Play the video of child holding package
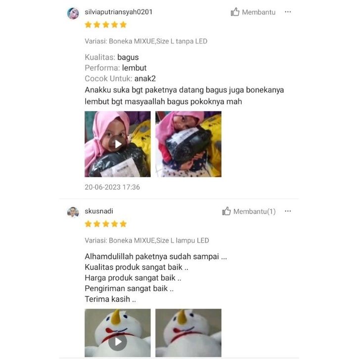This screenshot has width=359, height=359. (118, 144)
